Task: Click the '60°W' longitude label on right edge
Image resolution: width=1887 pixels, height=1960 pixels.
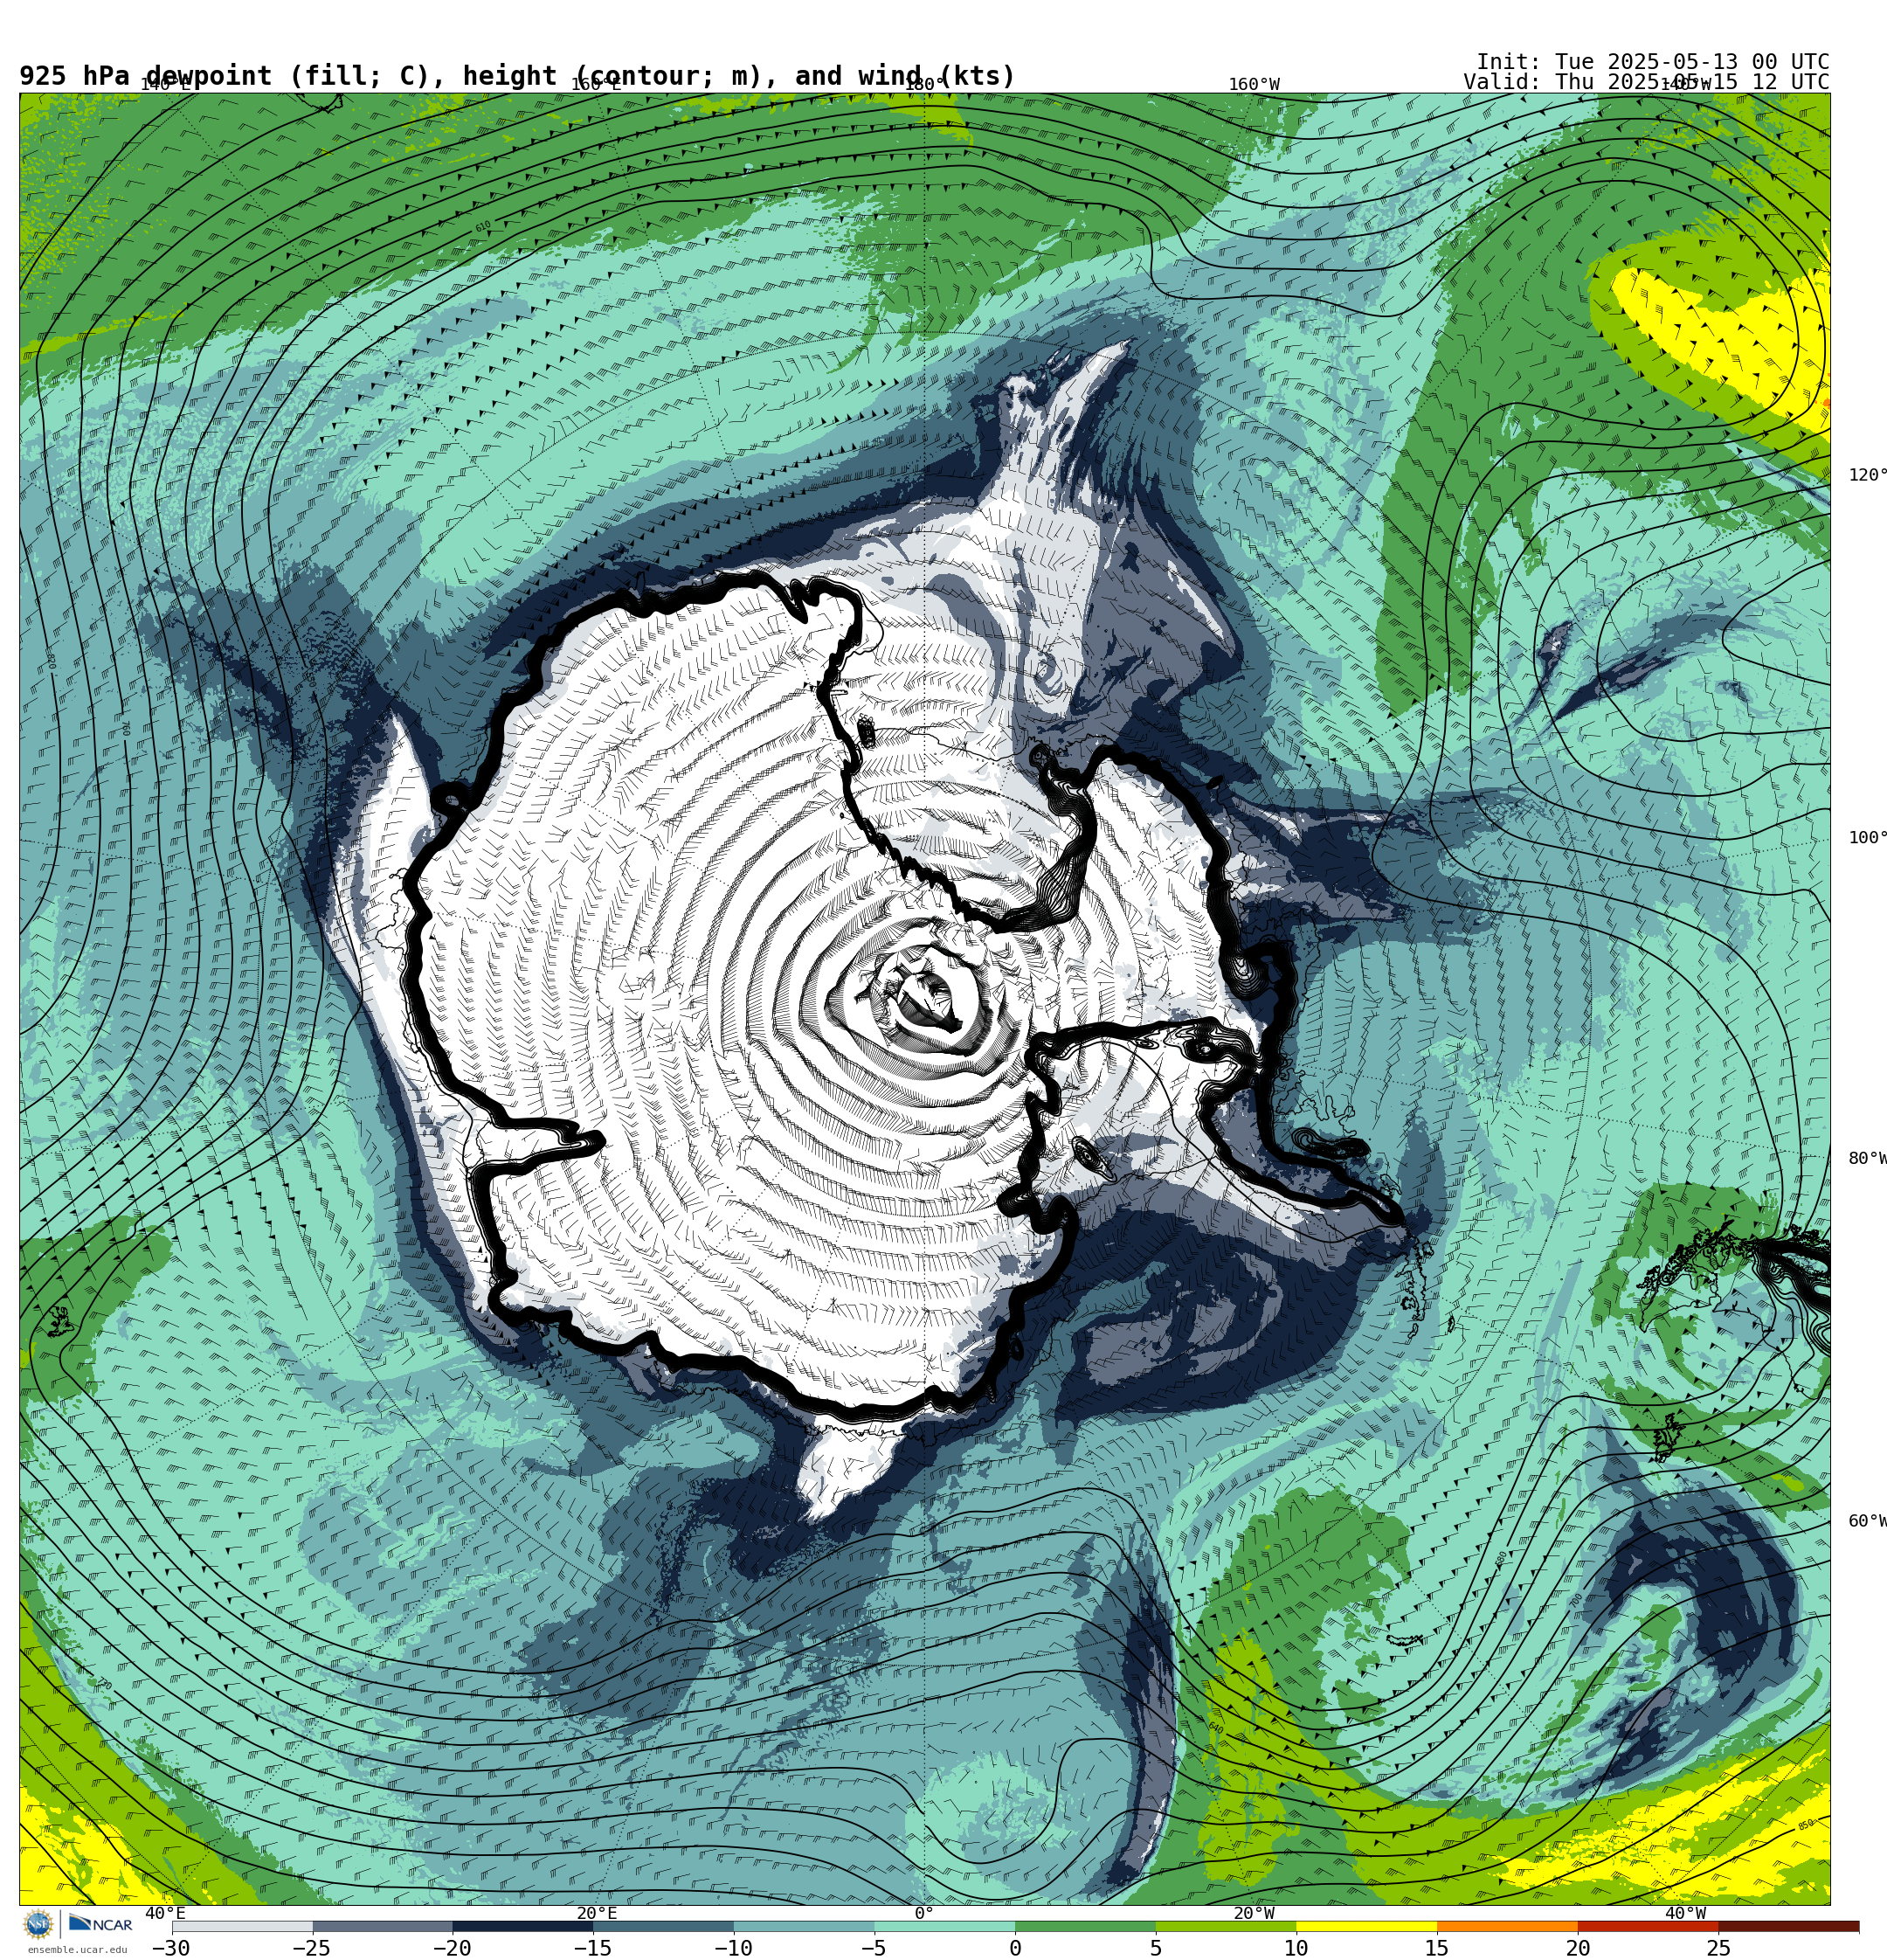Action: click(1867, 1521)
